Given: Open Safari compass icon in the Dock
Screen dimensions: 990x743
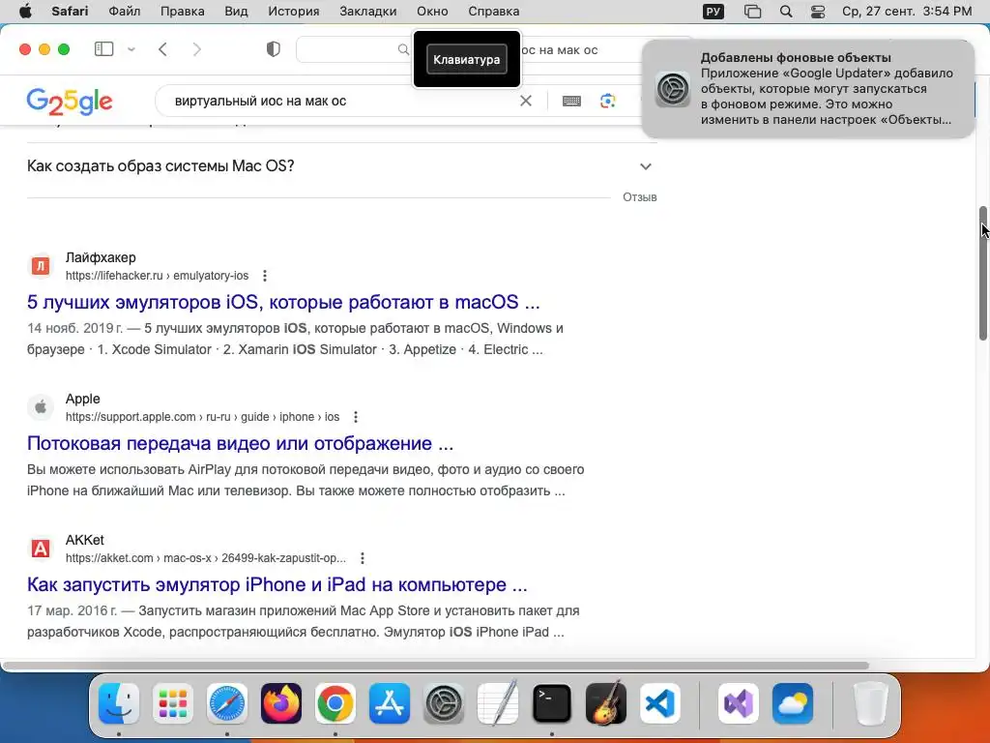Looking at the screenshot, I should (x=227, y=704).
